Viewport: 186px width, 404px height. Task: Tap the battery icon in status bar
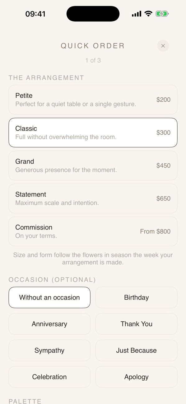coord(162,14)
